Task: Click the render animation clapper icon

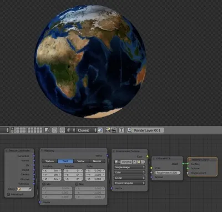Action: (113, 130)
